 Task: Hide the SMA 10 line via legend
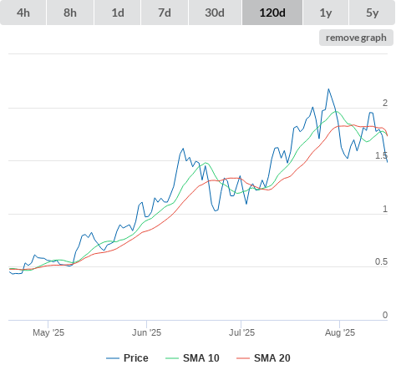coord(192,358)
